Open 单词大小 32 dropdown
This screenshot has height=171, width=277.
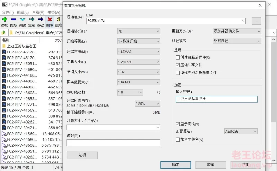point(139,72)
